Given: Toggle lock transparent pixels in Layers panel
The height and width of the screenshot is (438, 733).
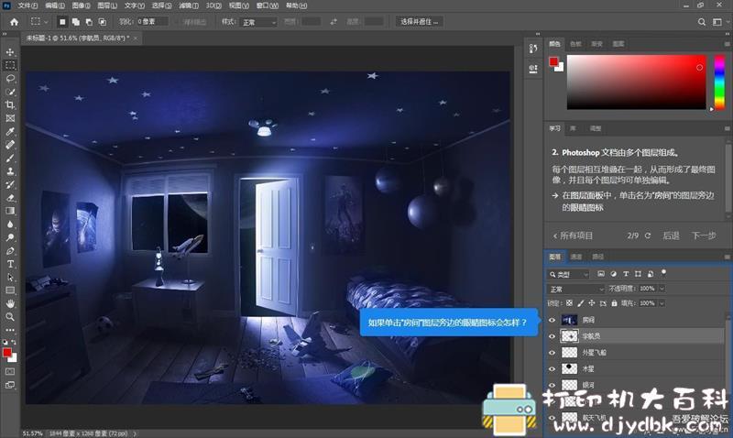Looking at the screenshot, I should pos(569,303).
